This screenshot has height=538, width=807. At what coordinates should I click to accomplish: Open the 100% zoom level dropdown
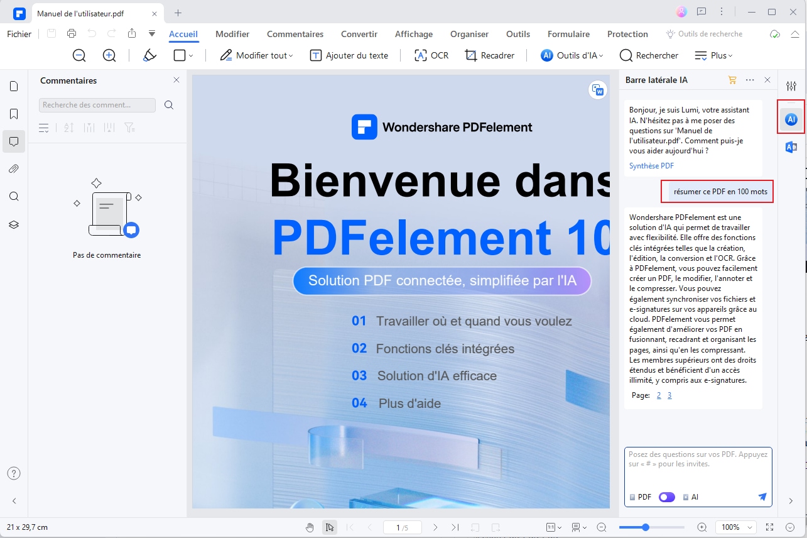coord(735,527)
